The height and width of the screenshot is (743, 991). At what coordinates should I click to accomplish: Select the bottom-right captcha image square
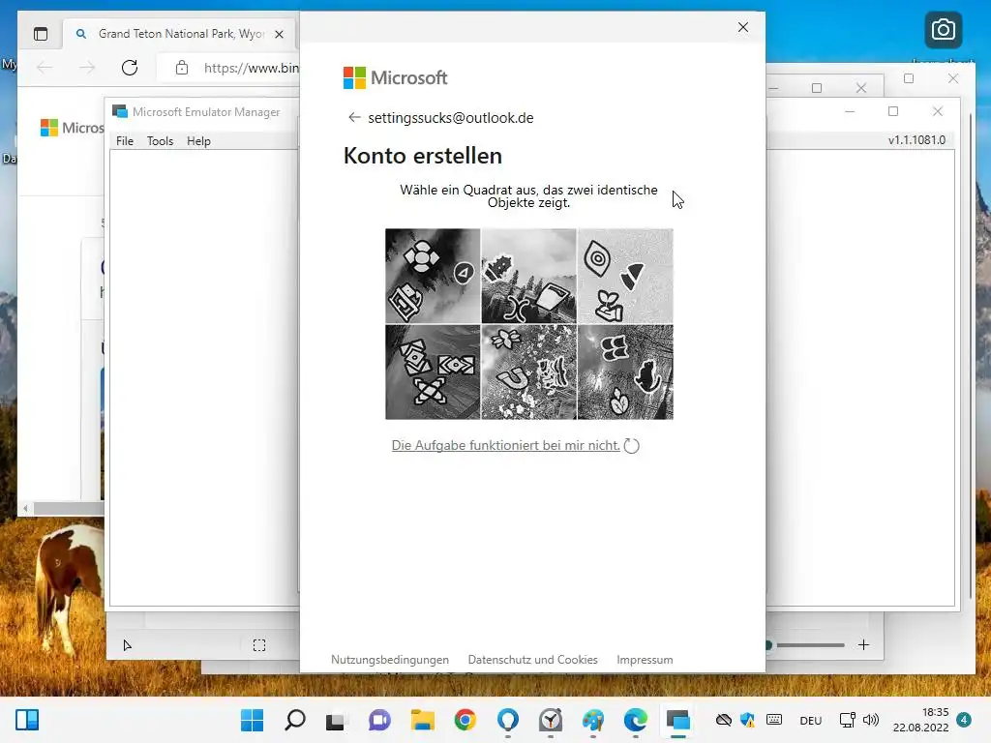point(625,372)
